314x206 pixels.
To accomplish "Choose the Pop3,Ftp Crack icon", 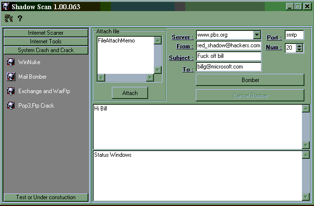I will 11,106.
